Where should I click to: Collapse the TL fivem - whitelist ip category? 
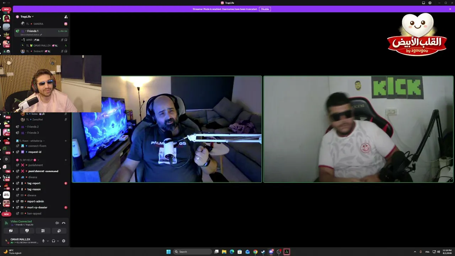point(30,141)
